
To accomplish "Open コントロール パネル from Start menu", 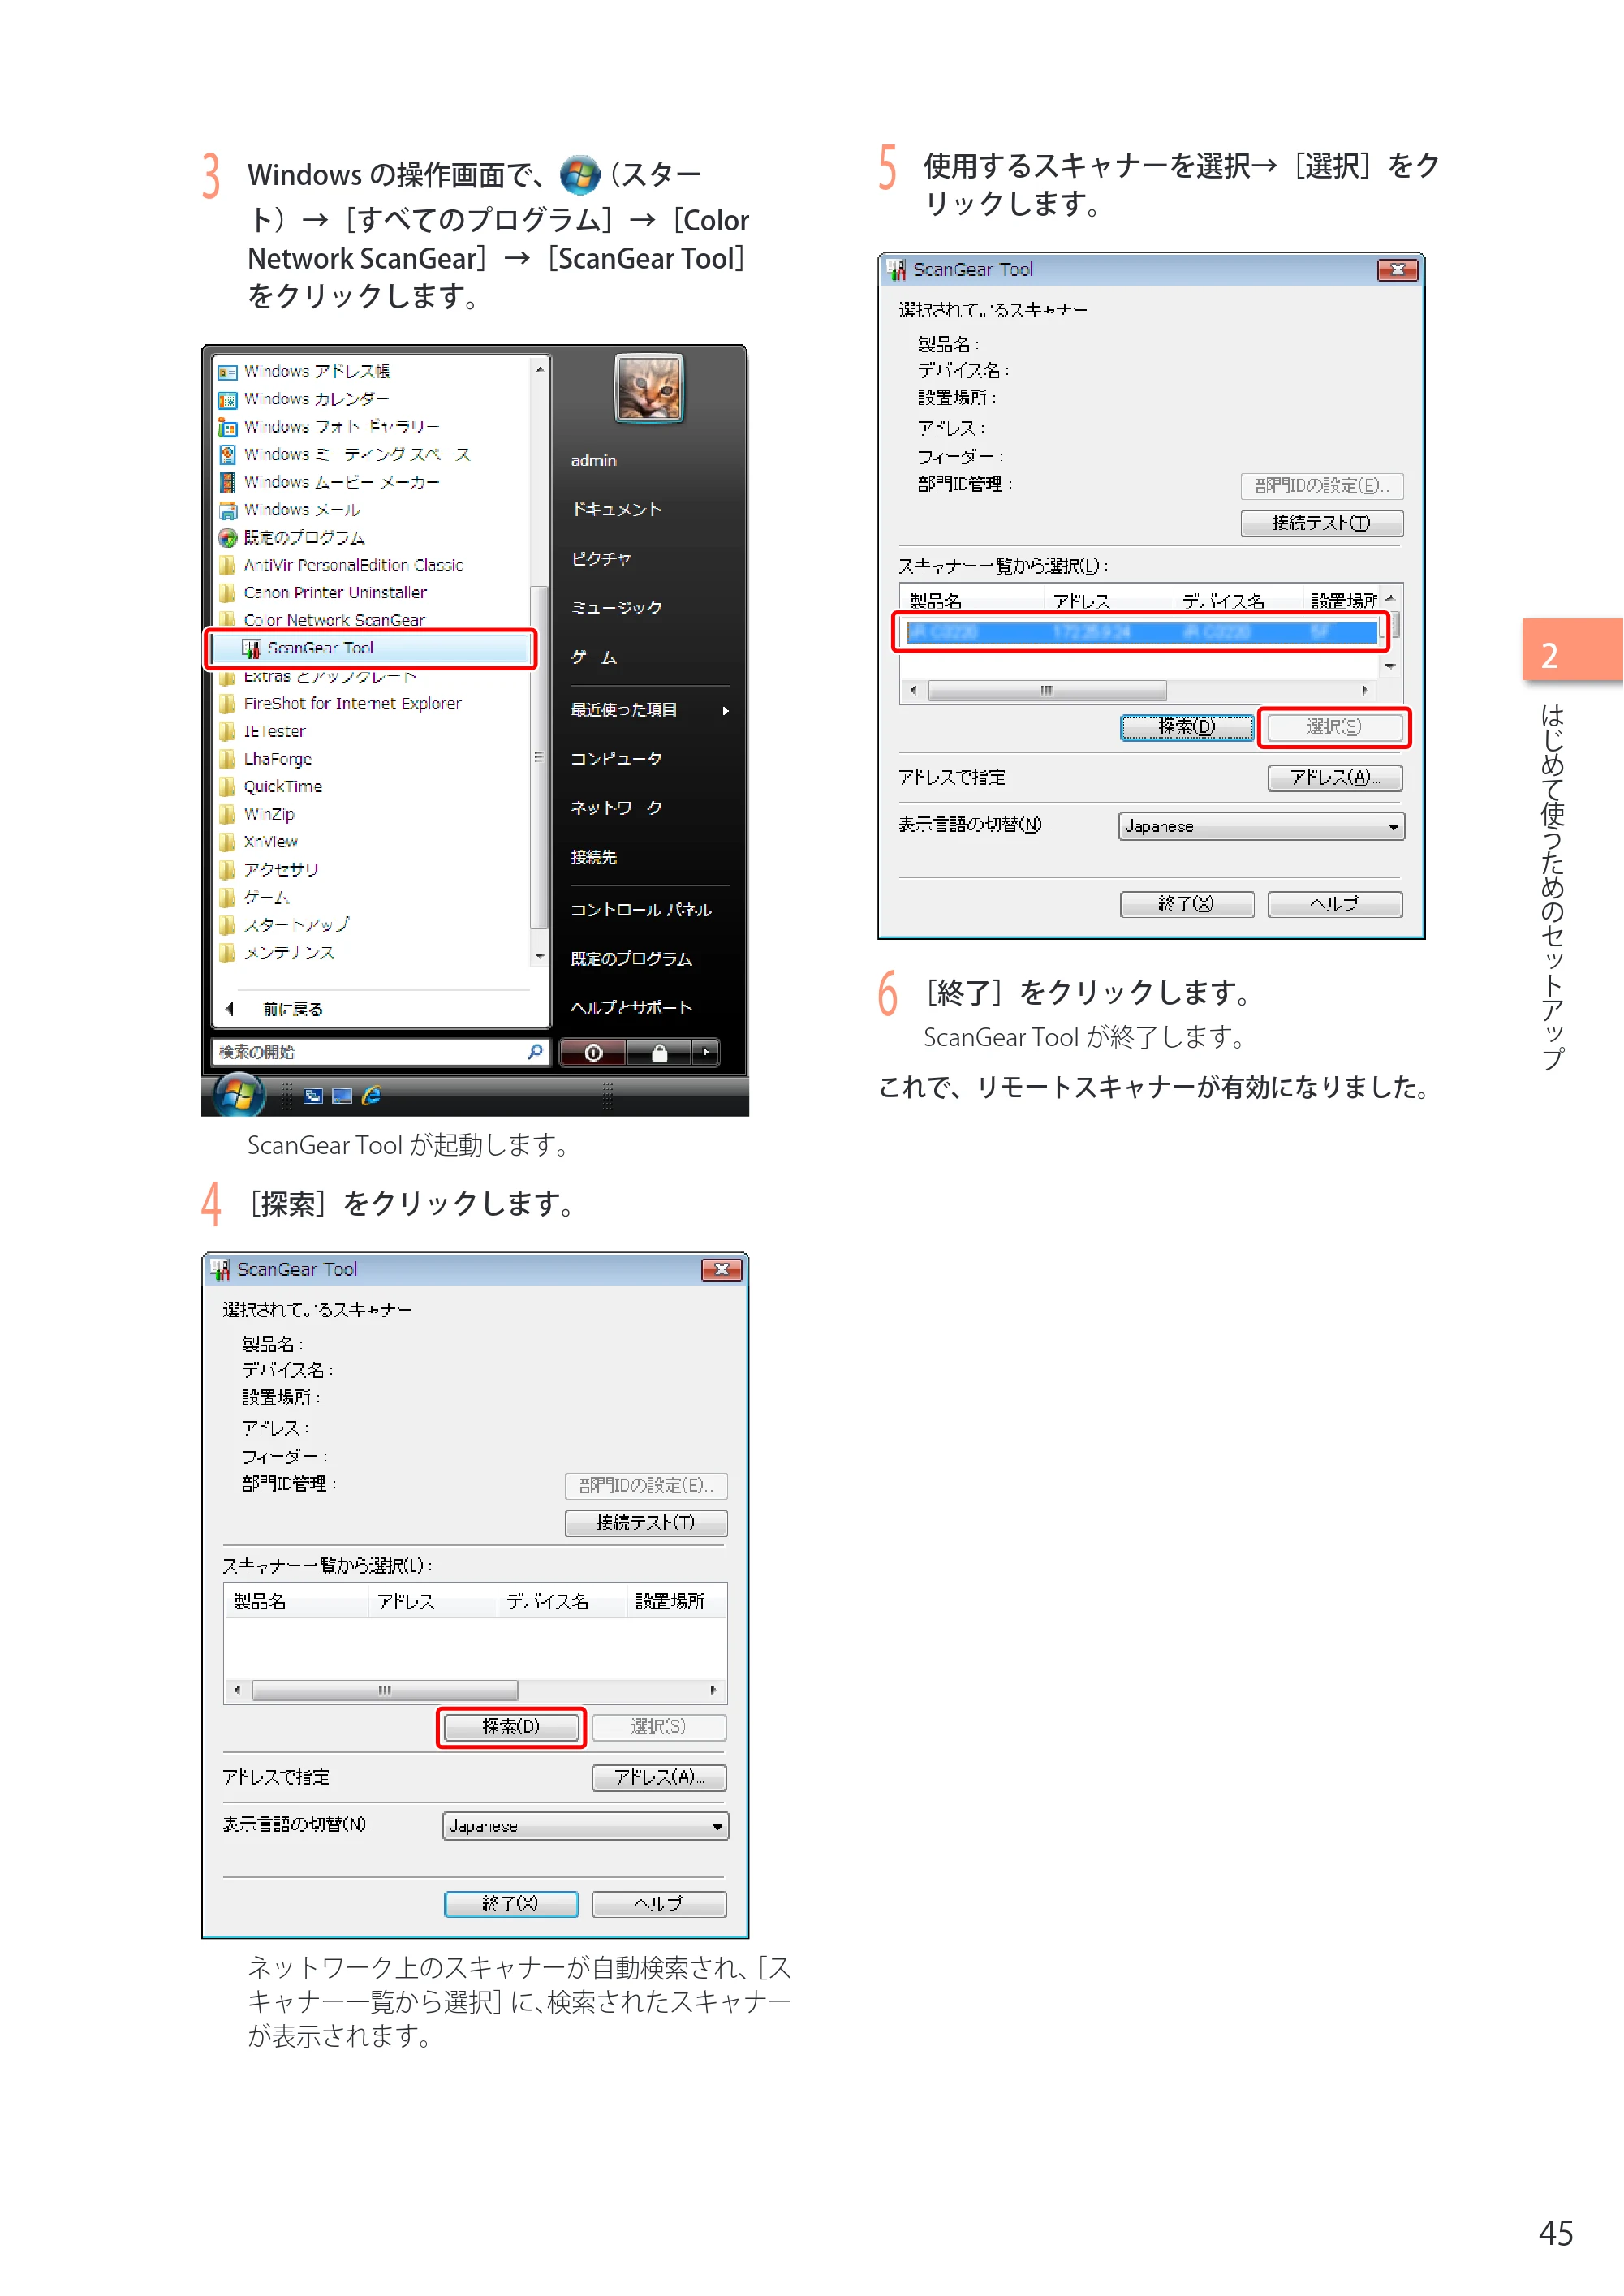I will (641, 910).
